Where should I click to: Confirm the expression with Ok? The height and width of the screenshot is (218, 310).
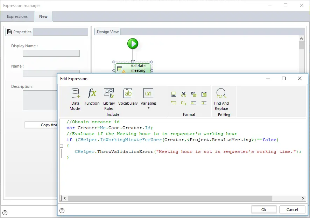point(264,210)
